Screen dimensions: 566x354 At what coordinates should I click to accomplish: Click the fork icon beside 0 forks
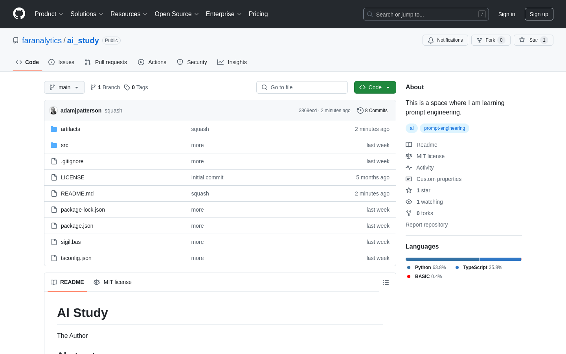pyautogui.click(x=409, y=213)
